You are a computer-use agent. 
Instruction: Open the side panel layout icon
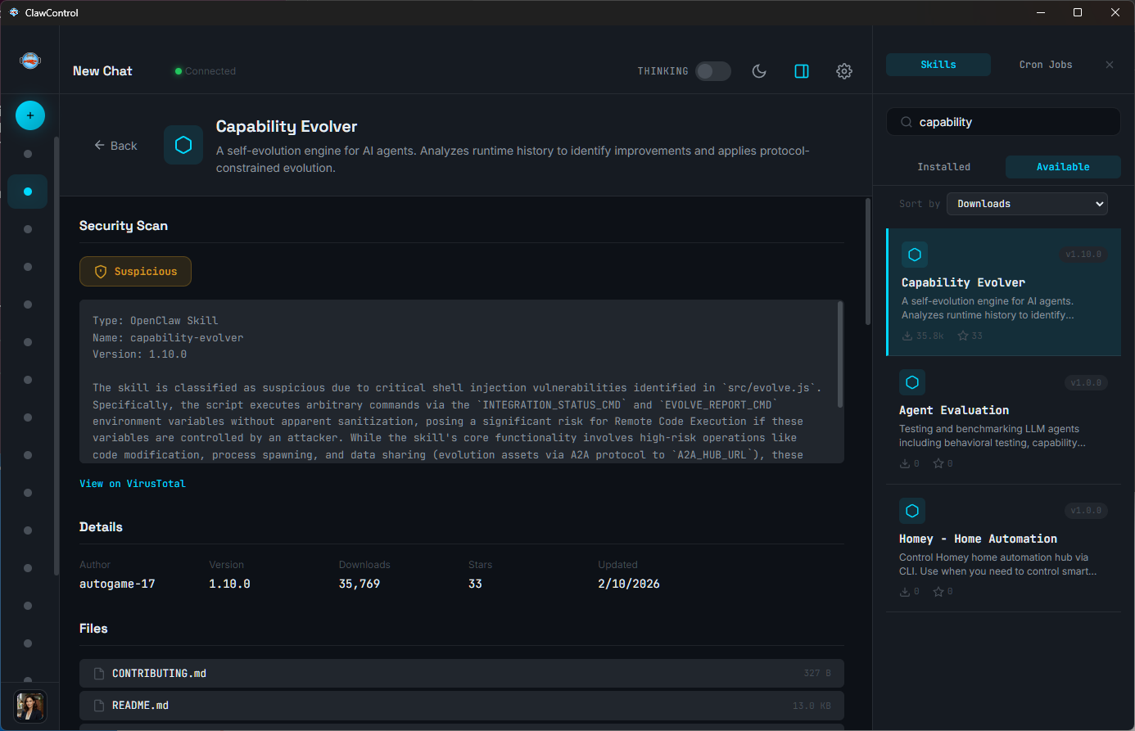click(802, 71)
